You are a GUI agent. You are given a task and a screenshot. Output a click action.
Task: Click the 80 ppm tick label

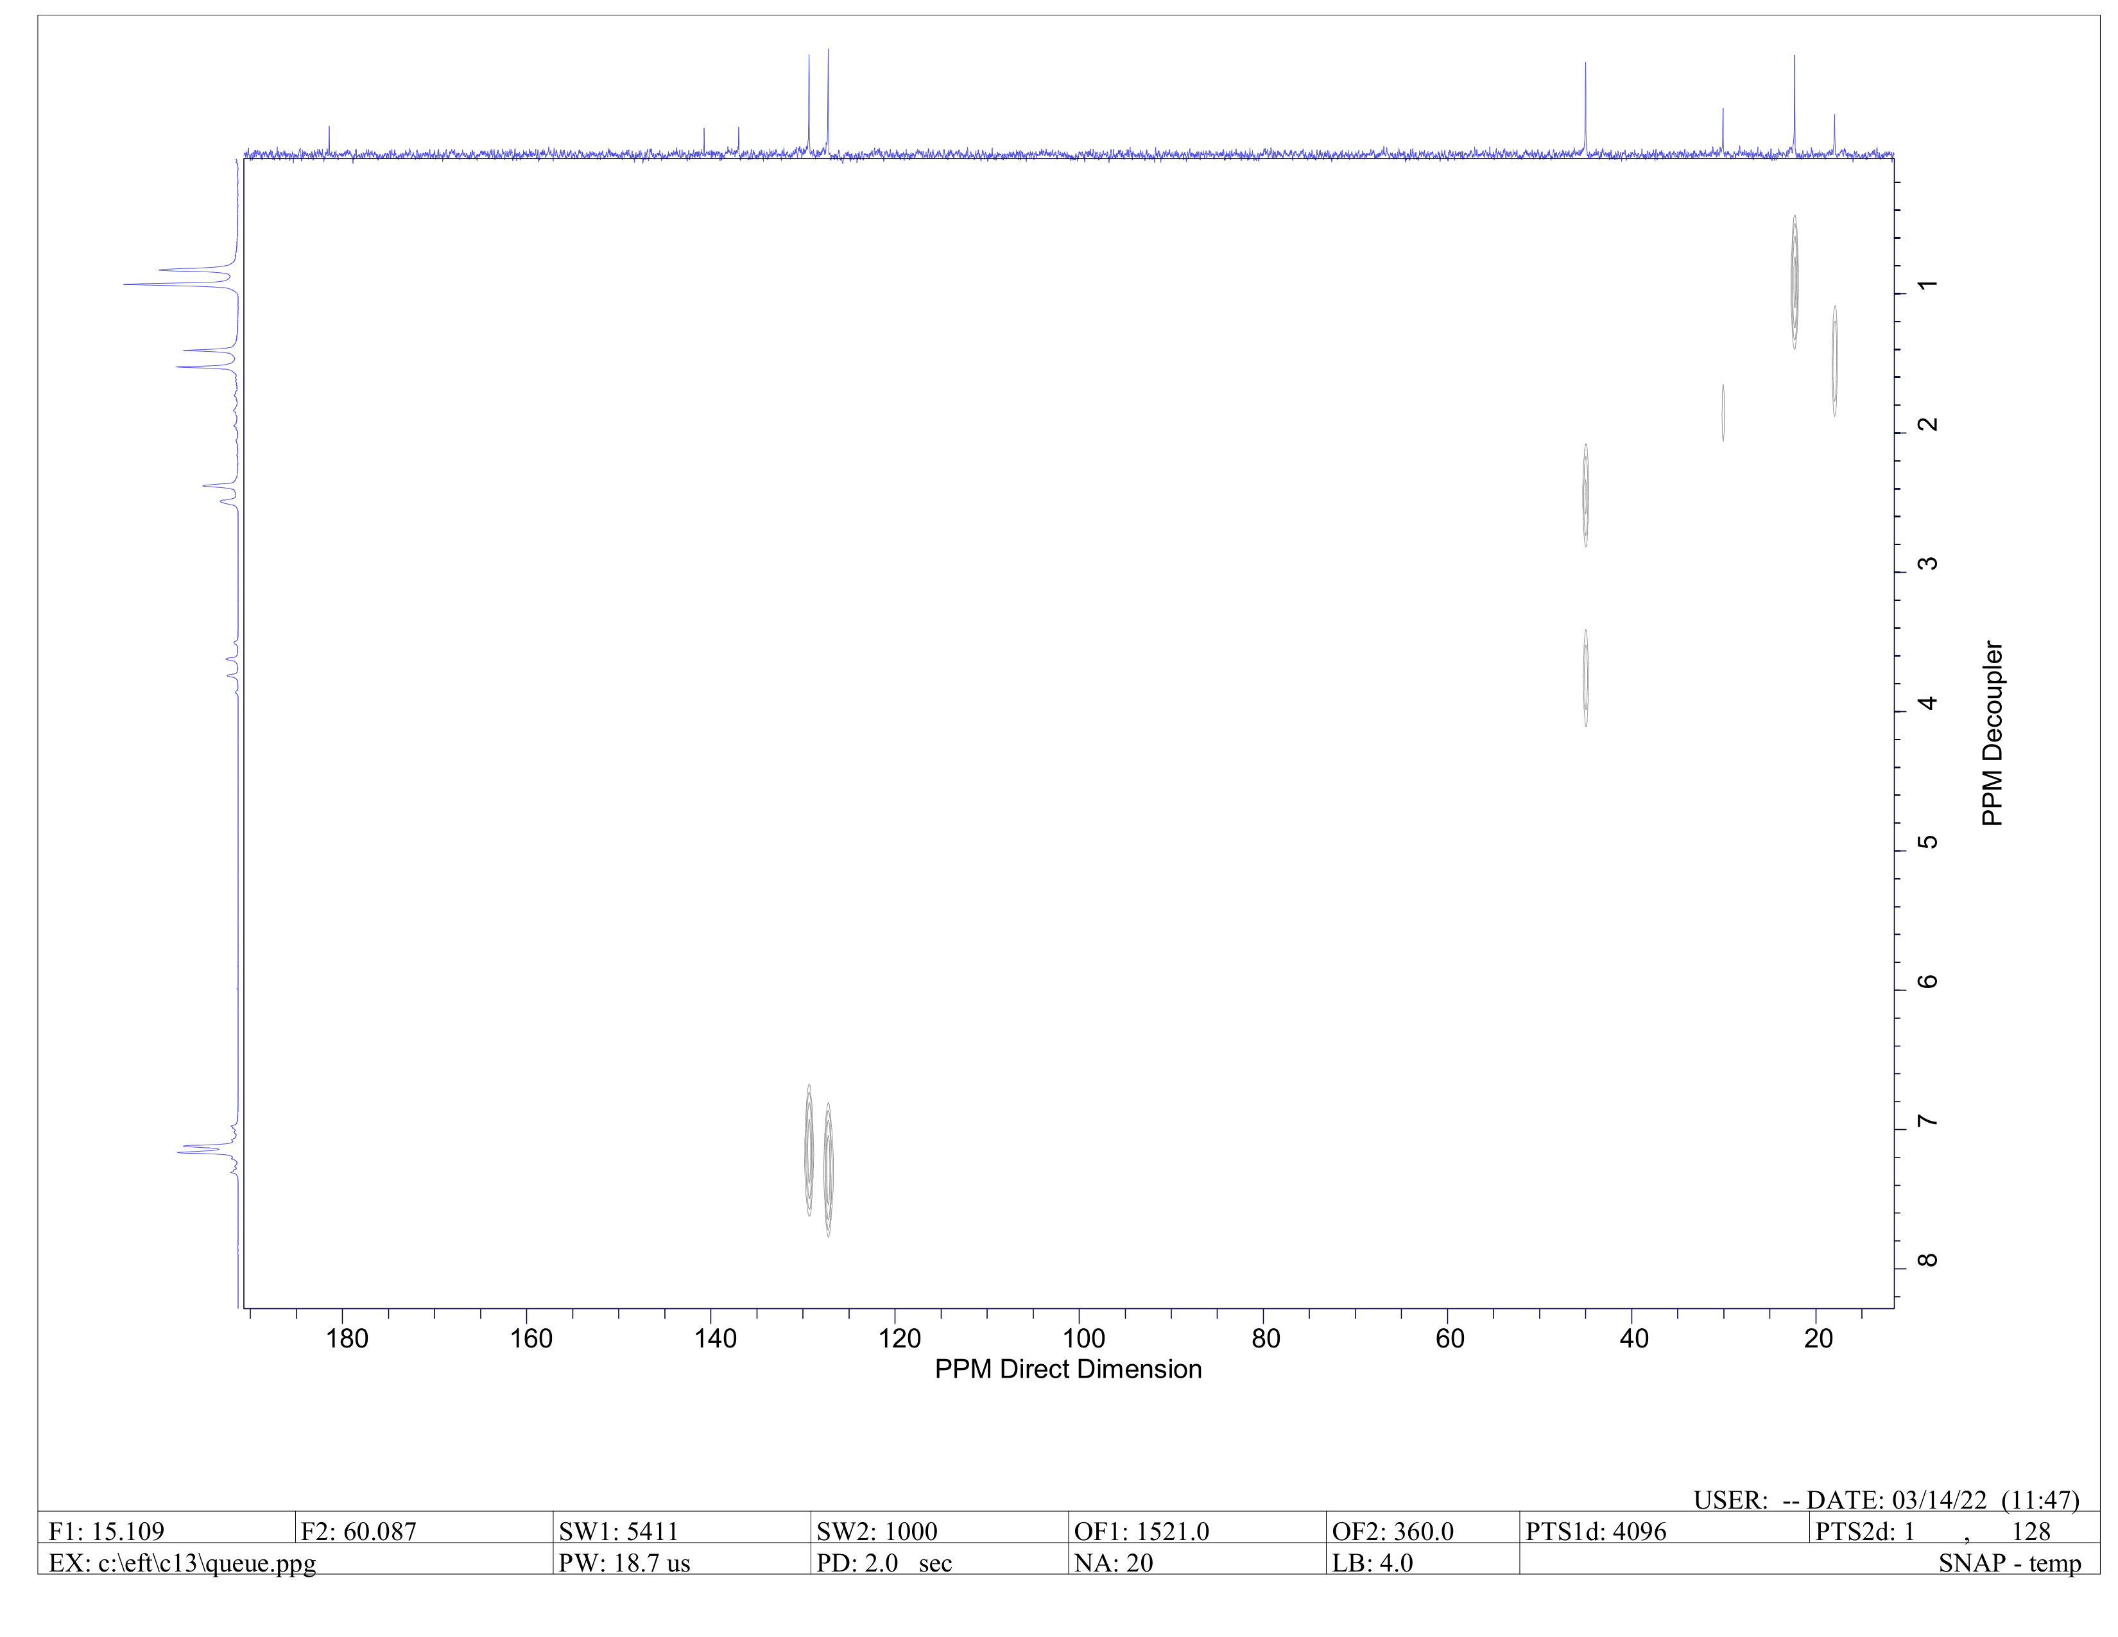[1266, 1338]
